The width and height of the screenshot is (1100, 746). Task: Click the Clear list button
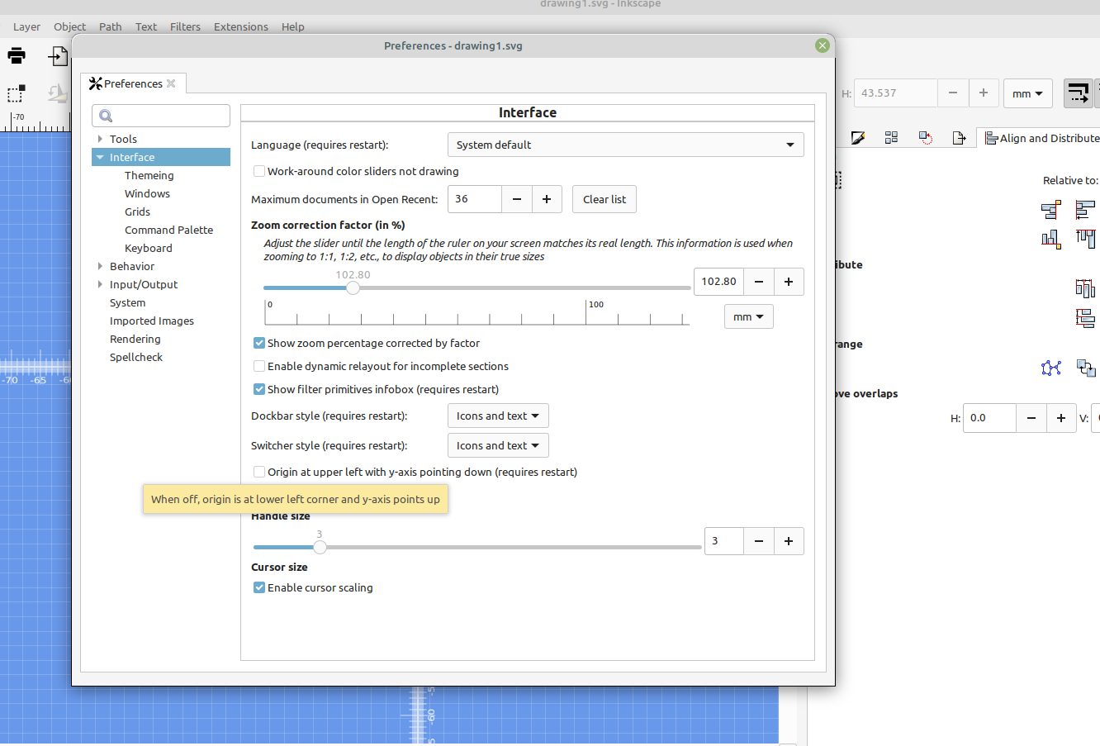605,199
